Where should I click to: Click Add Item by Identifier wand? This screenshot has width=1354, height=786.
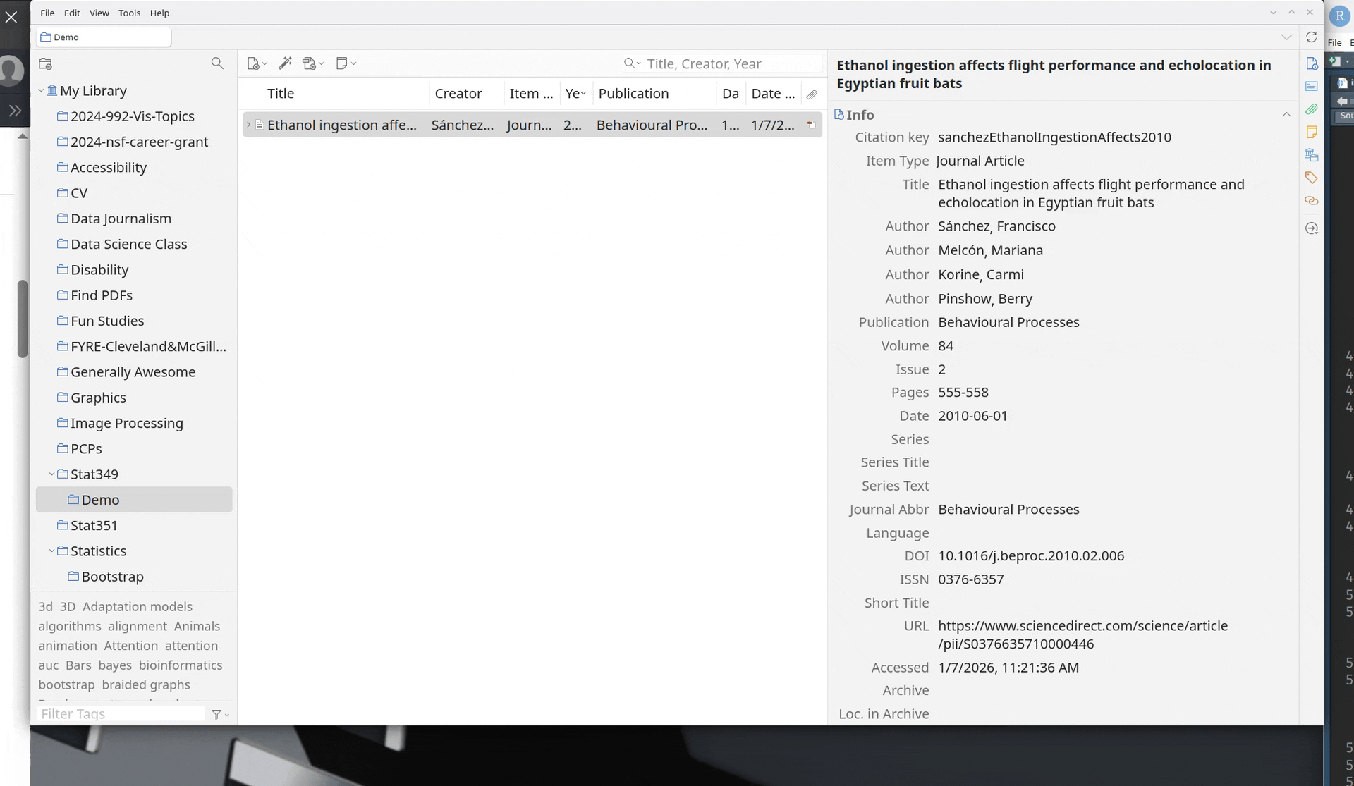pyautogui.click(x=285, y=63)
